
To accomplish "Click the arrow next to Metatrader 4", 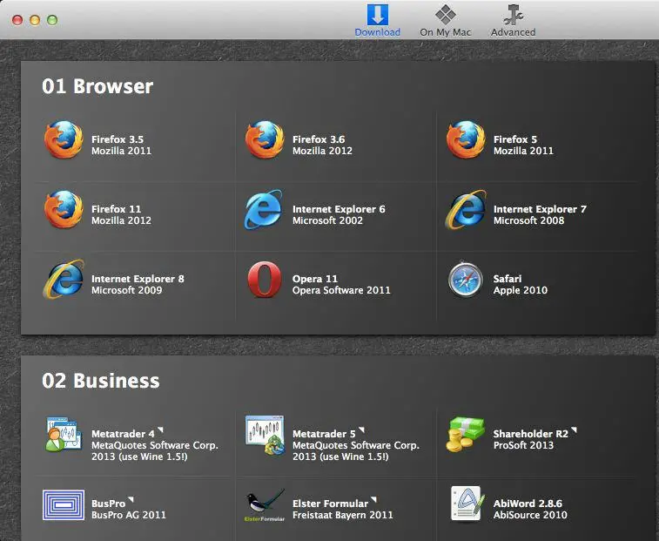I will pyautogui.click(x=160, y=430).
